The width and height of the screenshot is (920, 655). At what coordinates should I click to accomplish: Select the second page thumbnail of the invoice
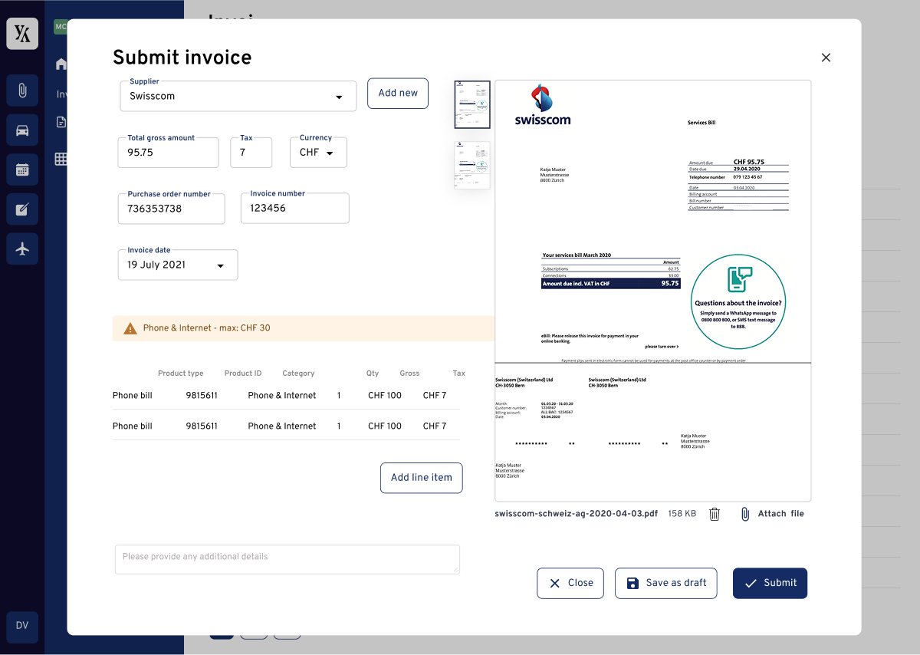tap(472, 164)
